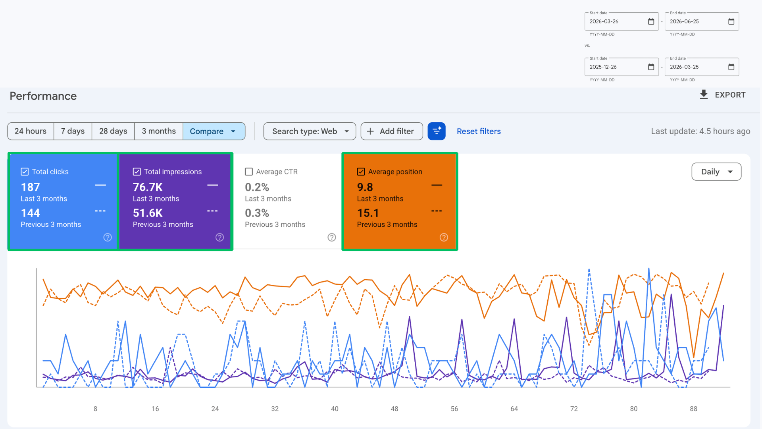Open the Search type: Web dropdown
Image resolution: width=762 pixels, height=429 pixels.
point(310,131)
